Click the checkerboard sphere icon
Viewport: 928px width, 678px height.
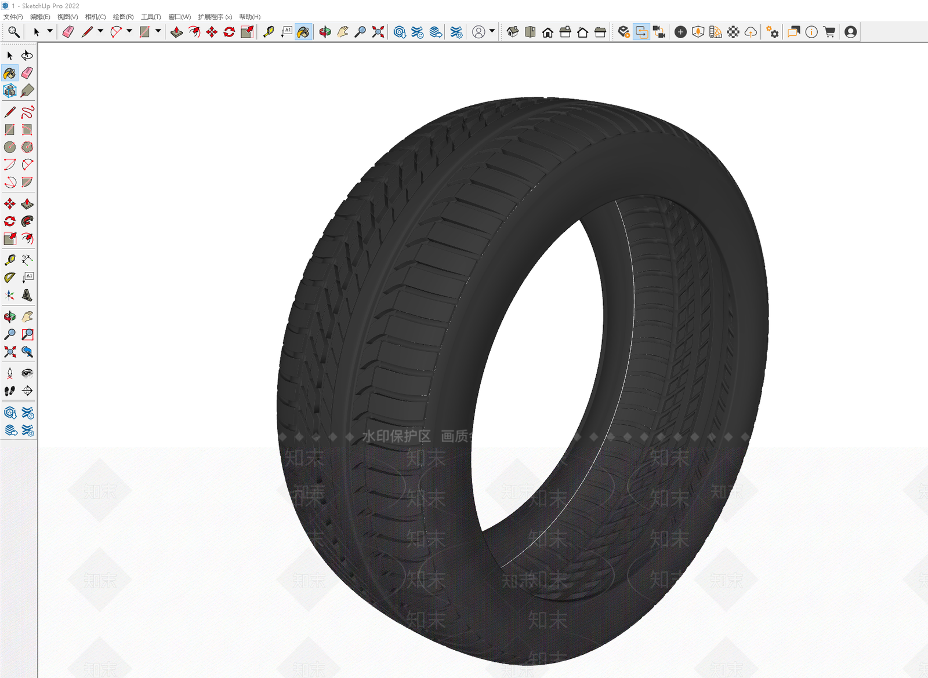(733, 32)
